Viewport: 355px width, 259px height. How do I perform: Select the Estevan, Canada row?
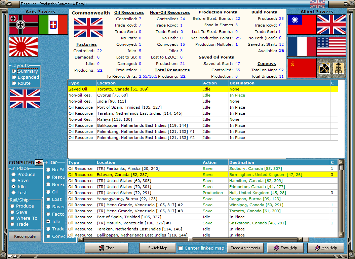[x=202, y=175]
